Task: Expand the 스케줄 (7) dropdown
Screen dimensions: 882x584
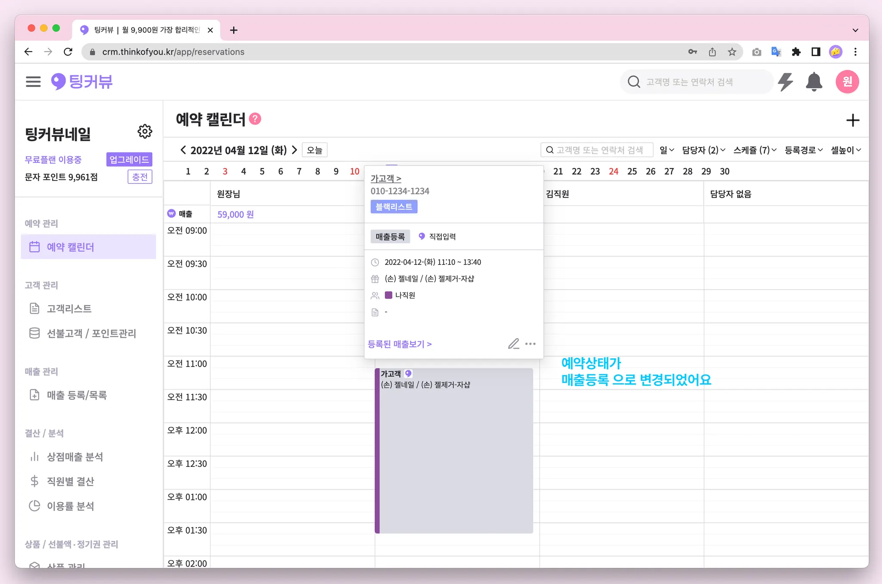Action: pyautogui.click(x=755, y=150)
